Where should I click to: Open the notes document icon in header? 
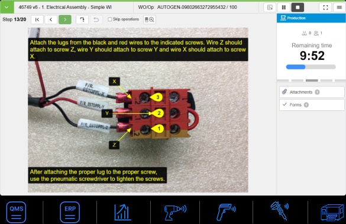click(270, 8)
